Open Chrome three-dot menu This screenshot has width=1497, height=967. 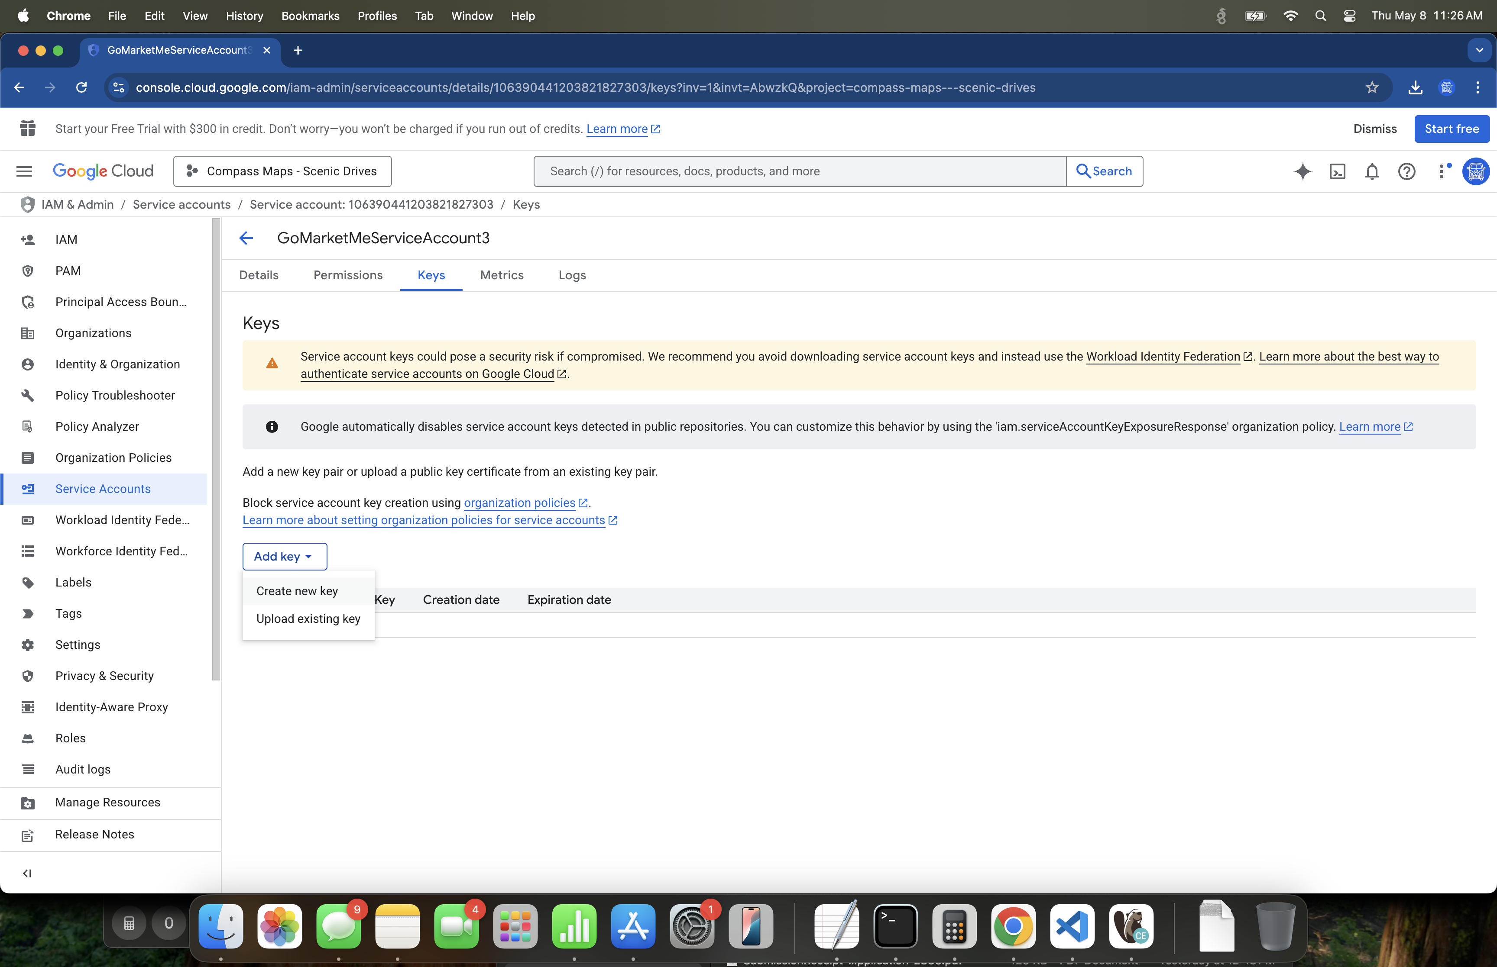point(1478,87)
